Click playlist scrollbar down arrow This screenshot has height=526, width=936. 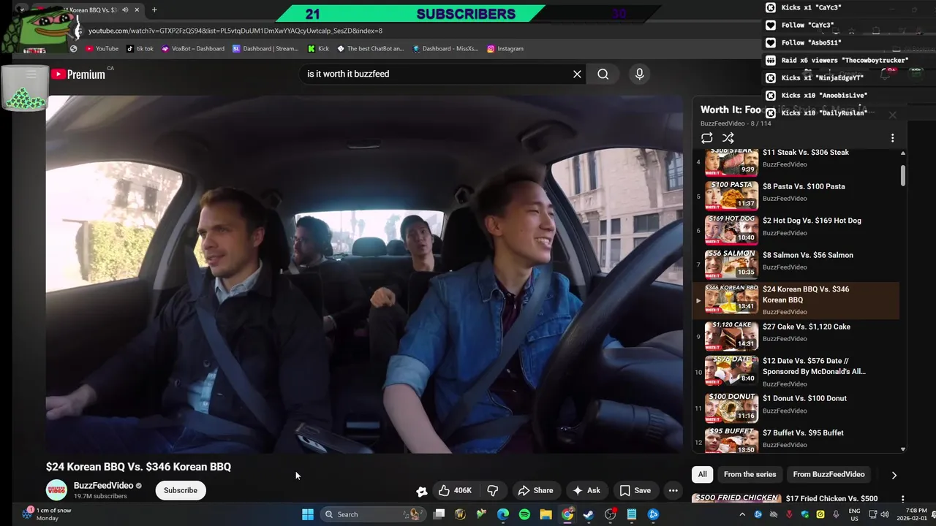[902, 449]
